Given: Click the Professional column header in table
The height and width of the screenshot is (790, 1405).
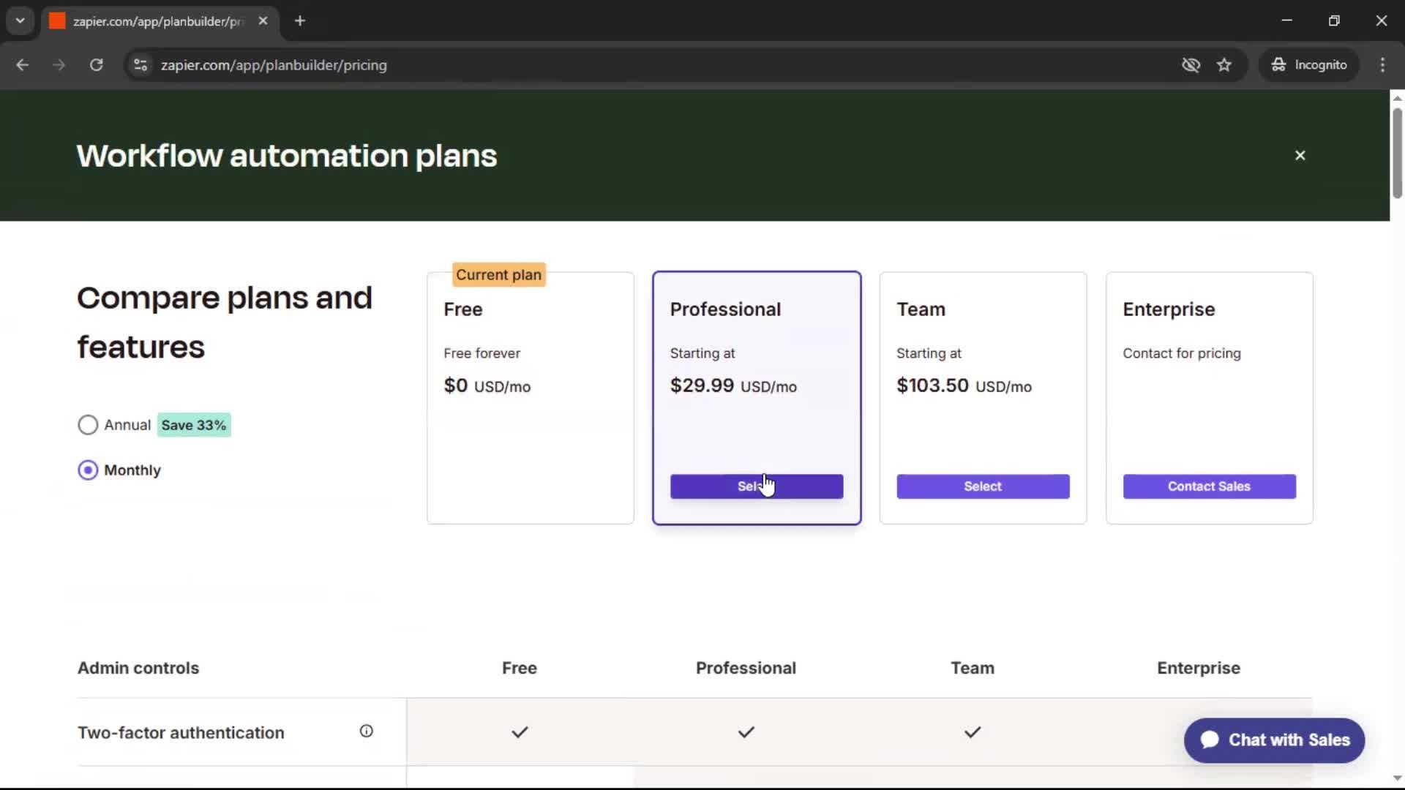Looking at the screenshot, I should click(746, 668).
